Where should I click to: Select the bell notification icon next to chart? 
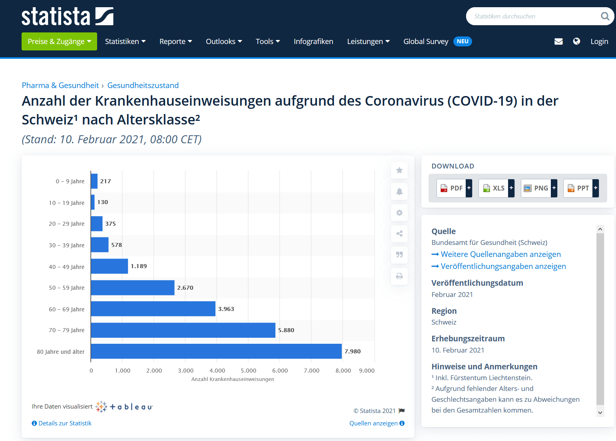pos(399,191)
